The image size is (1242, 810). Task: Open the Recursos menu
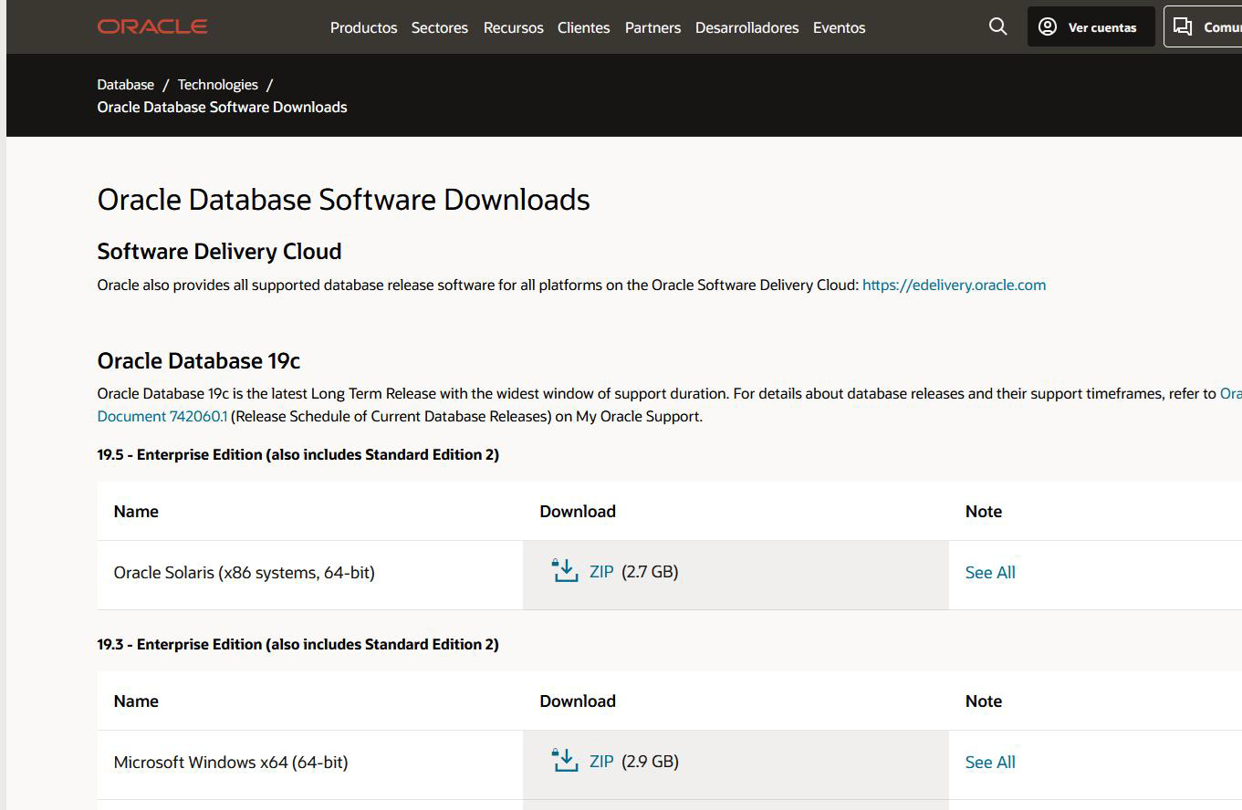[x=514, y=27]
